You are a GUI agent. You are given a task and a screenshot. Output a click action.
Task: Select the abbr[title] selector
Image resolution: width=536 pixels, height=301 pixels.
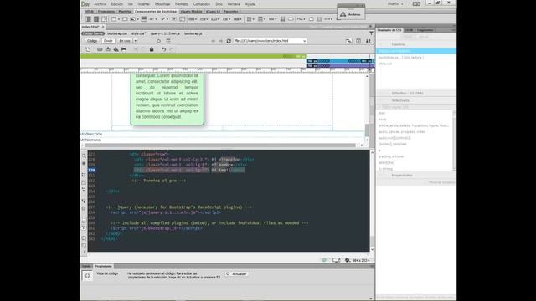point(387,163)
